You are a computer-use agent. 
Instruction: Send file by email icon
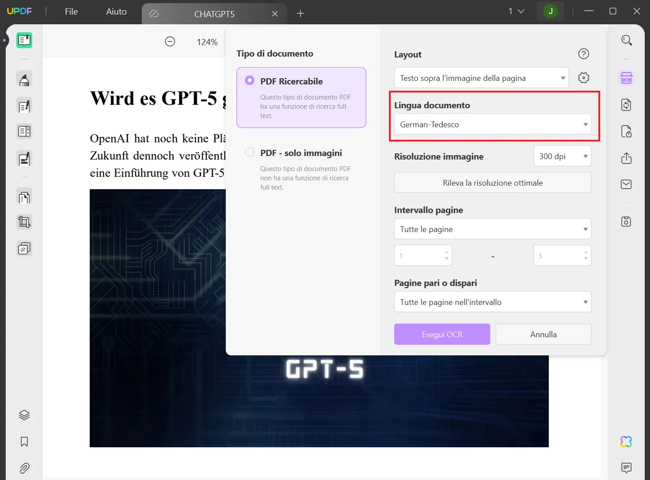click(x=627, y=184)
